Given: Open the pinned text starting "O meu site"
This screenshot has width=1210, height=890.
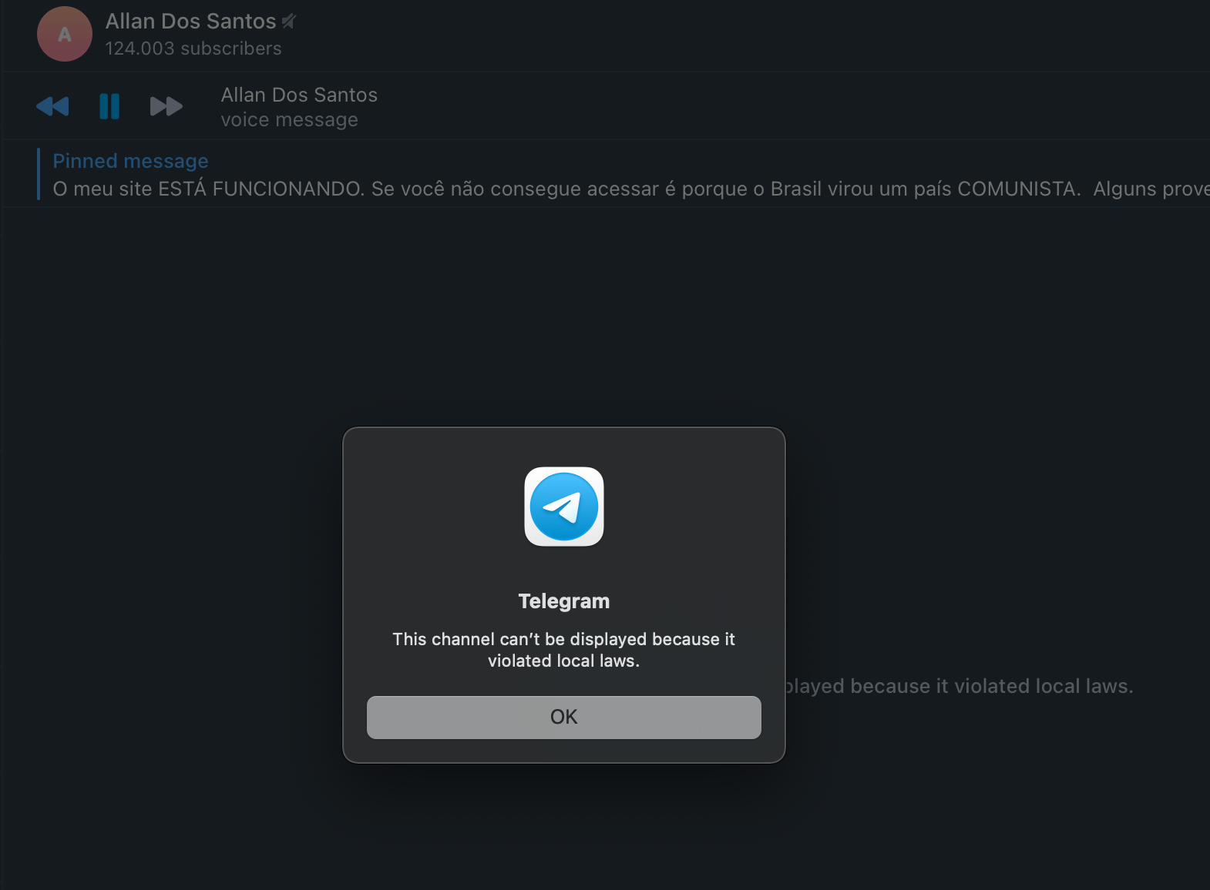Looking at the screenshot, I should pyautogui.click(x=630, y=189).
